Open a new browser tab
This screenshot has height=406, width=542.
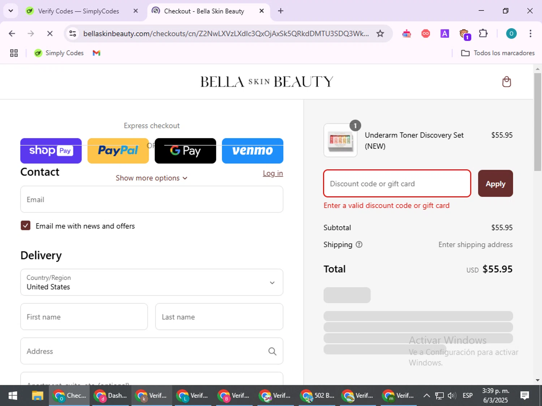(281, 11)
